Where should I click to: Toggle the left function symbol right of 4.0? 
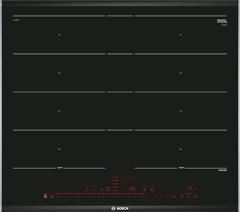pyautogui.click(x=145, y=190)
